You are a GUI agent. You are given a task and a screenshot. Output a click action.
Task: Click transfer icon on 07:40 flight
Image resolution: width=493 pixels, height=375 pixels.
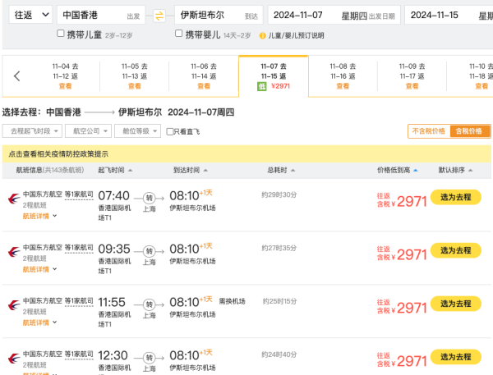pos(149,198)
